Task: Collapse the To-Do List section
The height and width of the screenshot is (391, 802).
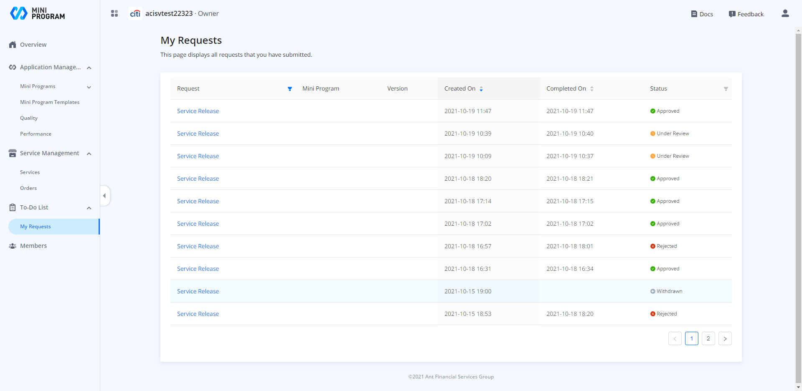Action: (89, 208)
